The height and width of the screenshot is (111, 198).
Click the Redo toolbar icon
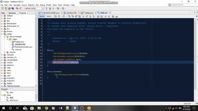tap(20, 8)
